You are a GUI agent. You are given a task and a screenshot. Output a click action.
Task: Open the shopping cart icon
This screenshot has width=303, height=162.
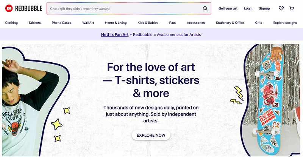[292, 8]
